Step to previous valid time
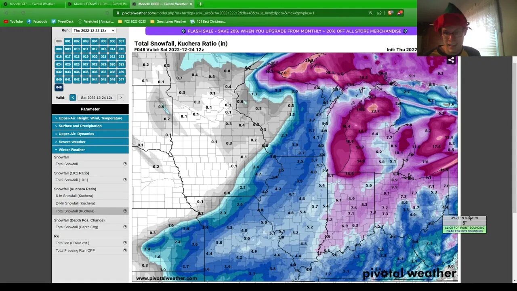Image resolution: width=517 pixels, height=291 pixels. coord(73,97)
